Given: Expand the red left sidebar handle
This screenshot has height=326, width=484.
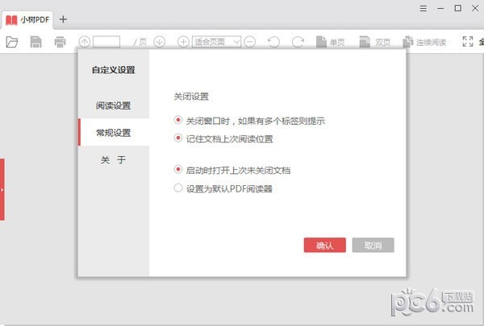Looking at the screenshot, I should pyautogui.click(x=2, y=189).
